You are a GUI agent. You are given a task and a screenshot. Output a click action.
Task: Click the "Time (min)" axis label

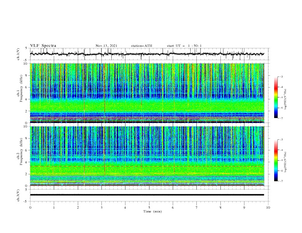click(x=153, y=211)
